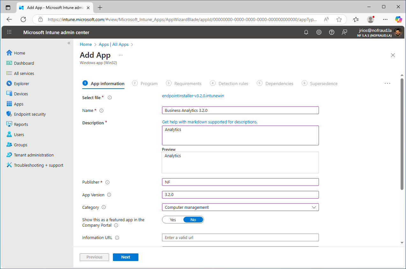Click the Next button
Screen dimensions: 406x269
tap(126, 257)
